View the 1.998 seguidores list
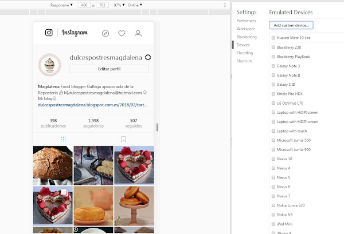Viewport: 344px width, 234px height. tap(93, 123)
